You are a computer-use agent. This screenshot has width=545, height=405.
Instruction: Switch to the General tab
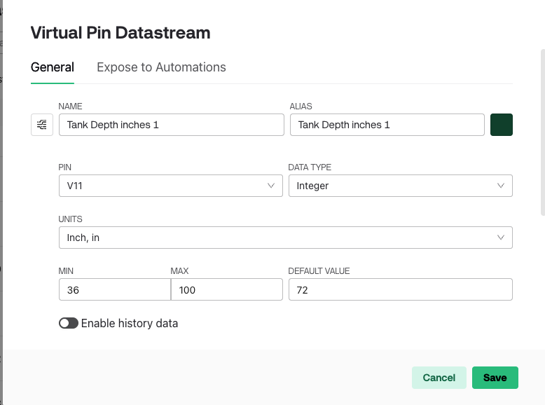pos(53,67)
